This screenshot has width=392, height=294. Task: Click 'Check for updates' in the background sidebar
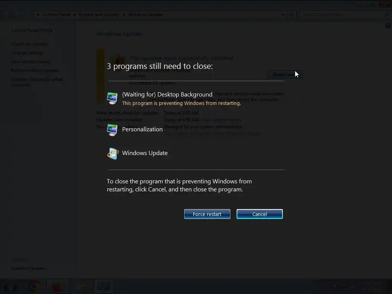click(29, 44)
